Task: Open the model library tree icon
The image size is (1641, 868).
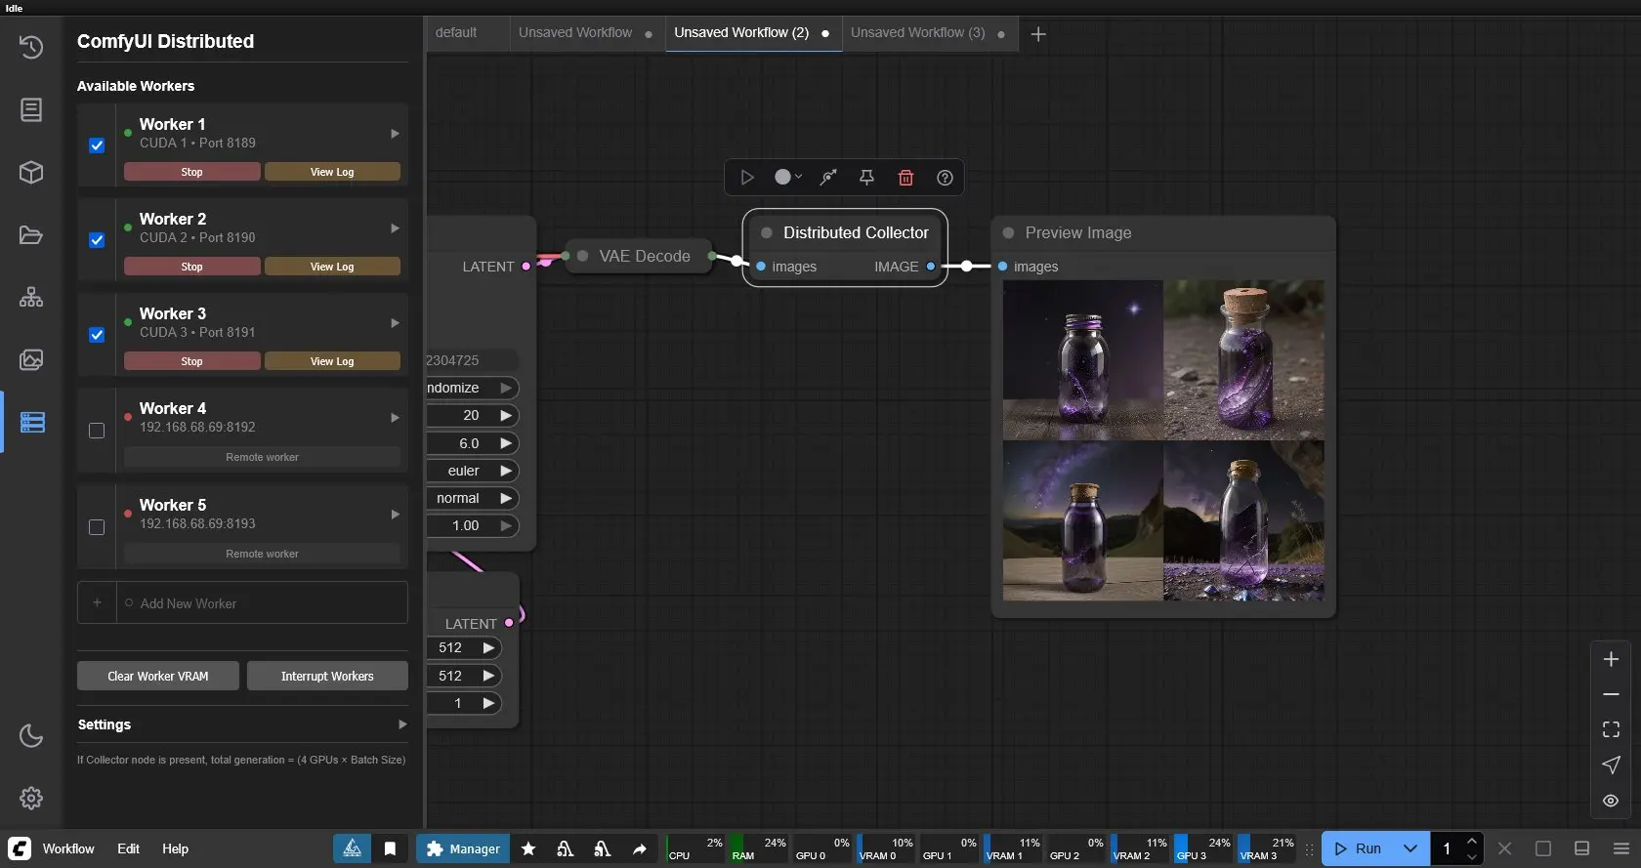Action: tap(31, 298)
